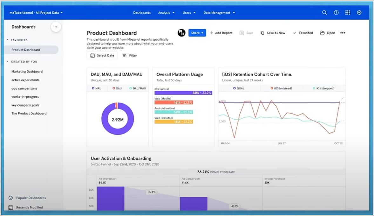Click the Add Report button
This screenshot has height=216, width=374.
coord(221,33)
